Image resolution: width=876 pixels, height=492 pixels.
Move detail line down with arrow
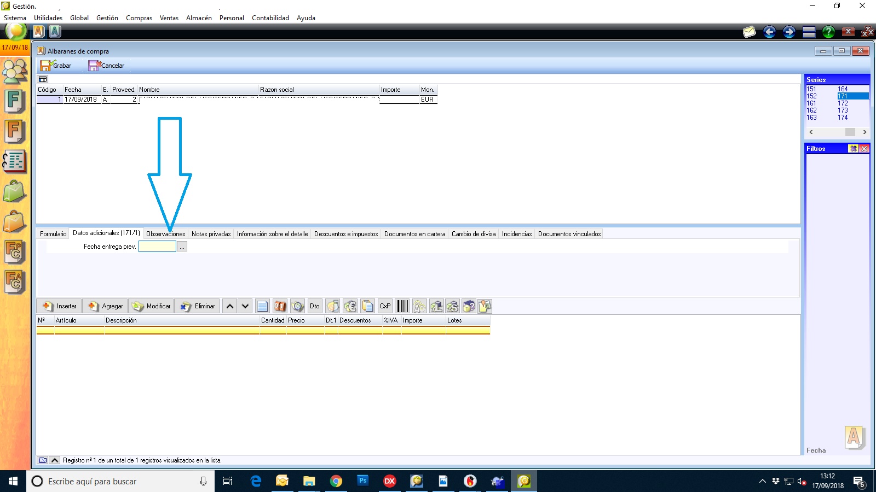tap(245, 306)
